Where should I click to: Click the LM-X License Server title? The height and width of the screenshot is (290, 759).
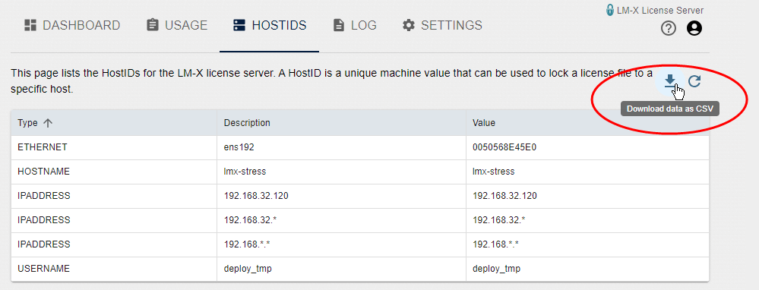tap(660, 10)
